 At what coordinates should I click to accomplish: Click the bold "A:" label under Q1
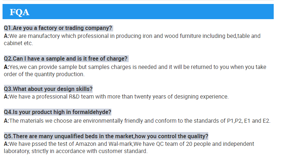click(6, 36)
